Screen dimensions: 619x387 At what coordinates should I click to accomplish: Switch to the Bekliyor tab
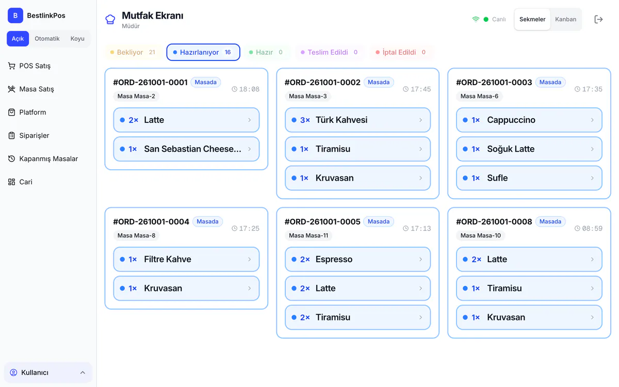pyautogui.click(x=133, y=52)
